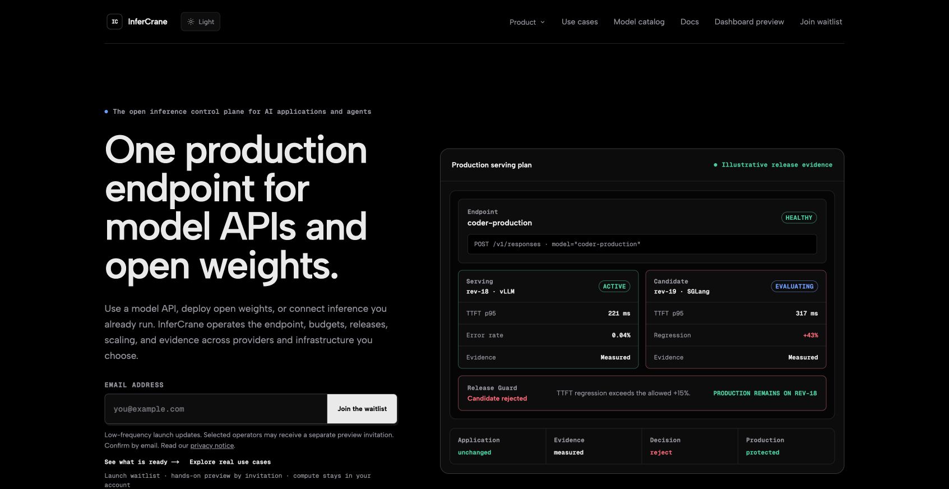
Task: Click the InferCrane IC logo icon
Action: pyautogui.click(x=114, y=22)
